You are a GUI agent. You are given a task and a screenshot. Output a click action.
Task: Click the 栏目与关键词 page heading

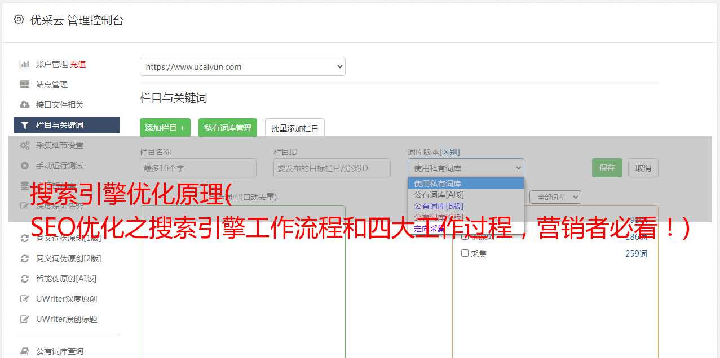click(x=174, y=98)
